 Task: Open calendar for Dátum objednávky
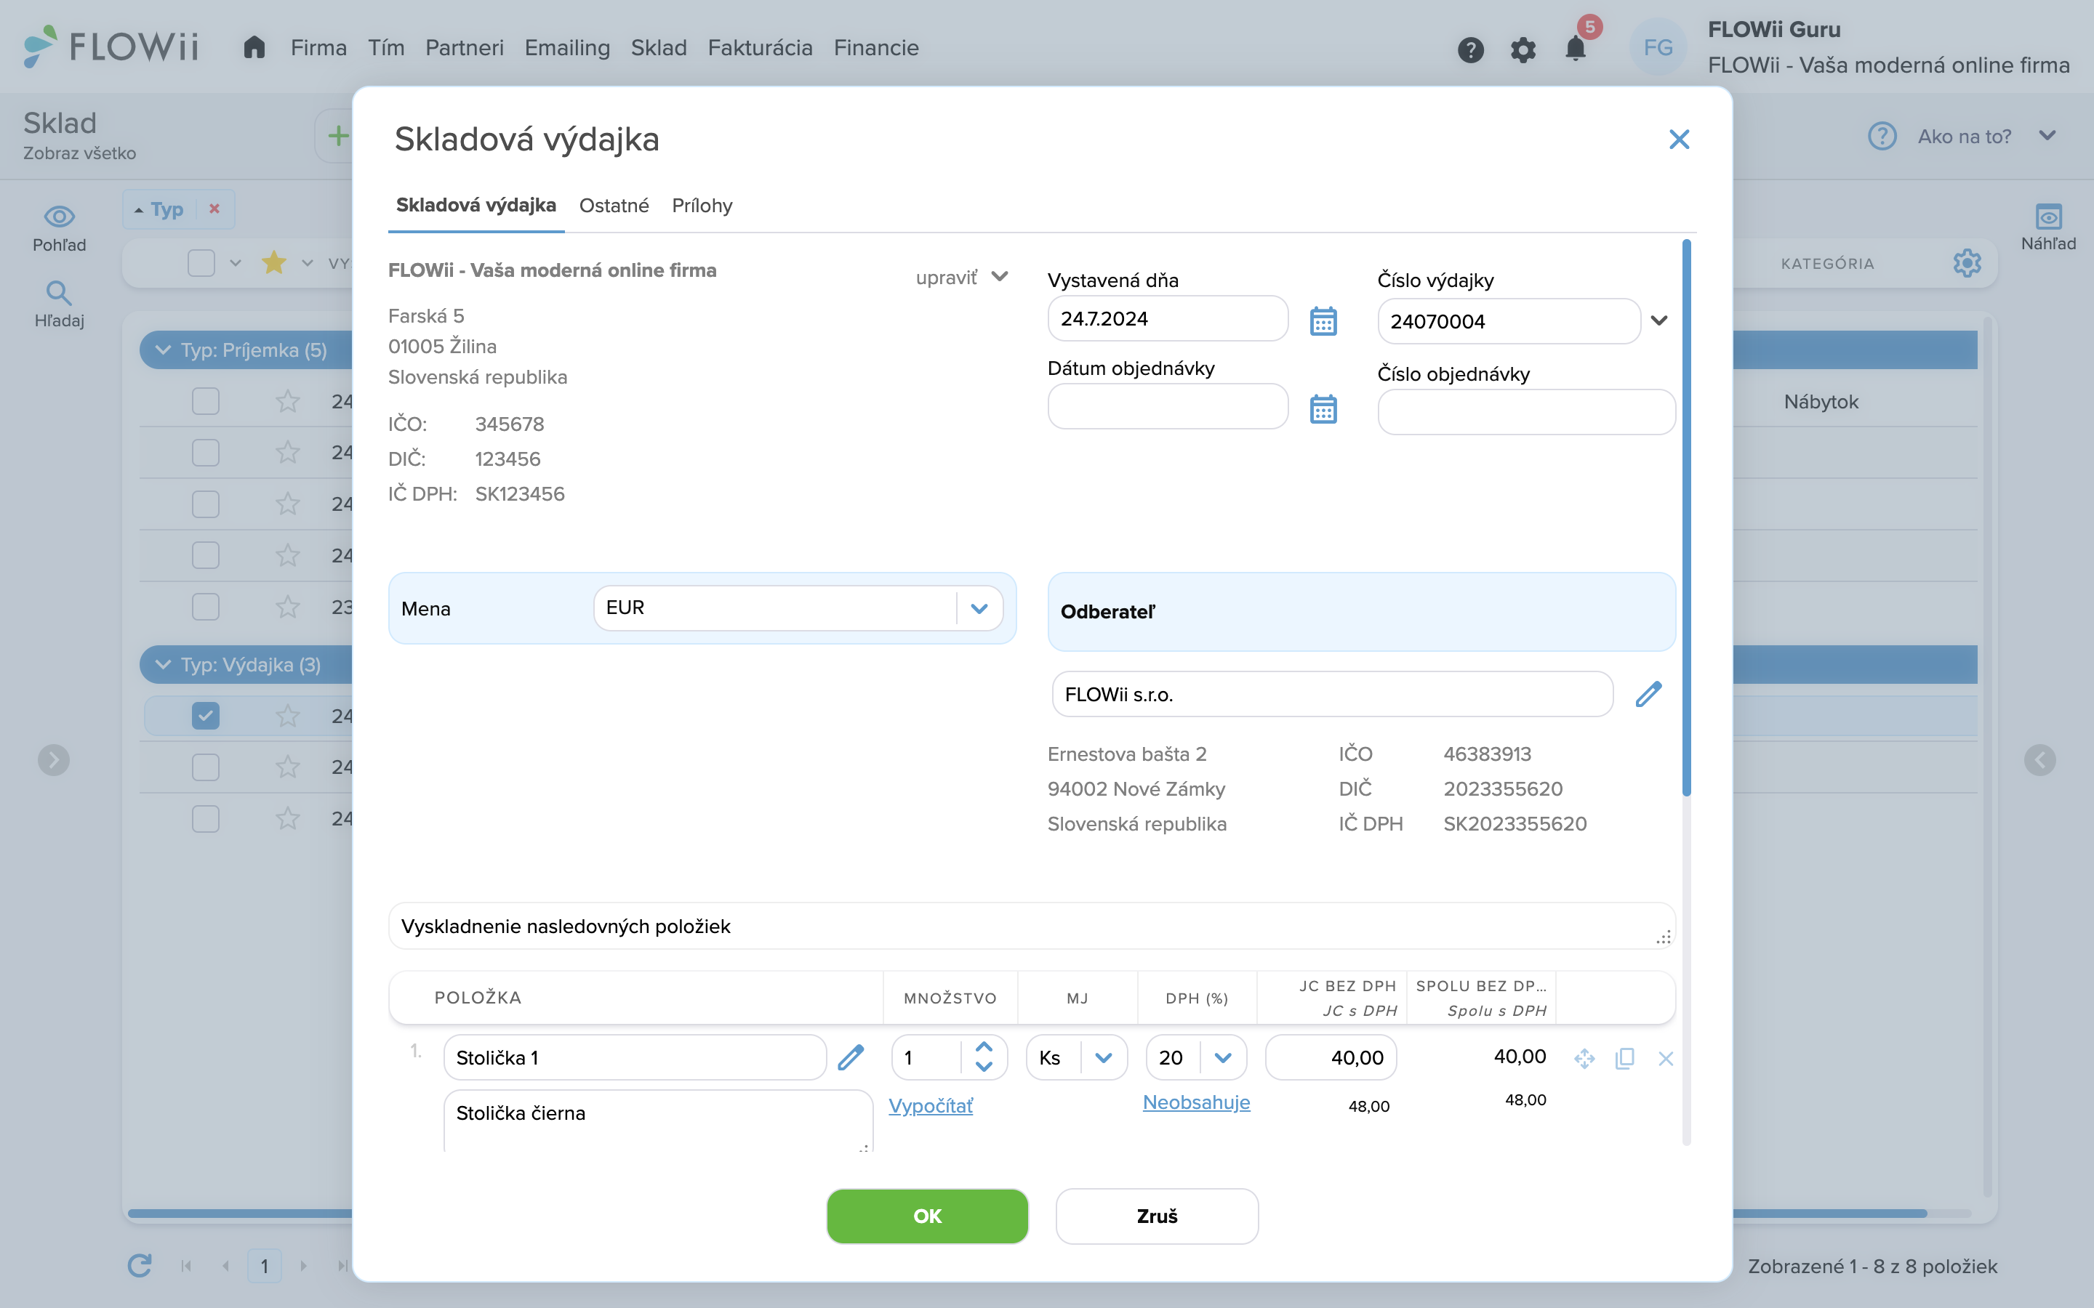1323,408
